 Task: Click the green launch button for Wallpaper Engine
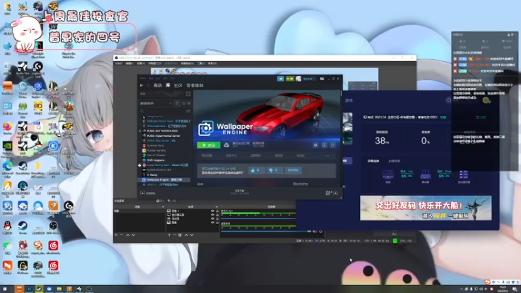(x=208, y=145)
